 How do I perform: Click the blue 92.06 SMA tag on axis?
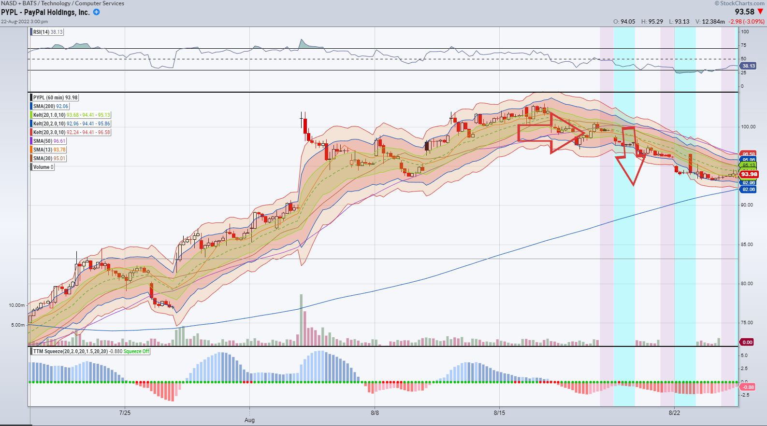click(x=749, y=190)
